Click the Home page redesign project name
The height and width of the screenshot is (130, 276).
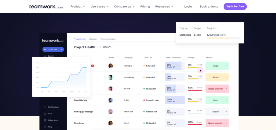84,112
